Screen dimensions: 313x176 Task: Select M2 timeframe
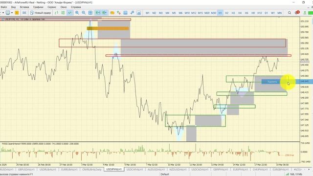[x=154, y=13]
